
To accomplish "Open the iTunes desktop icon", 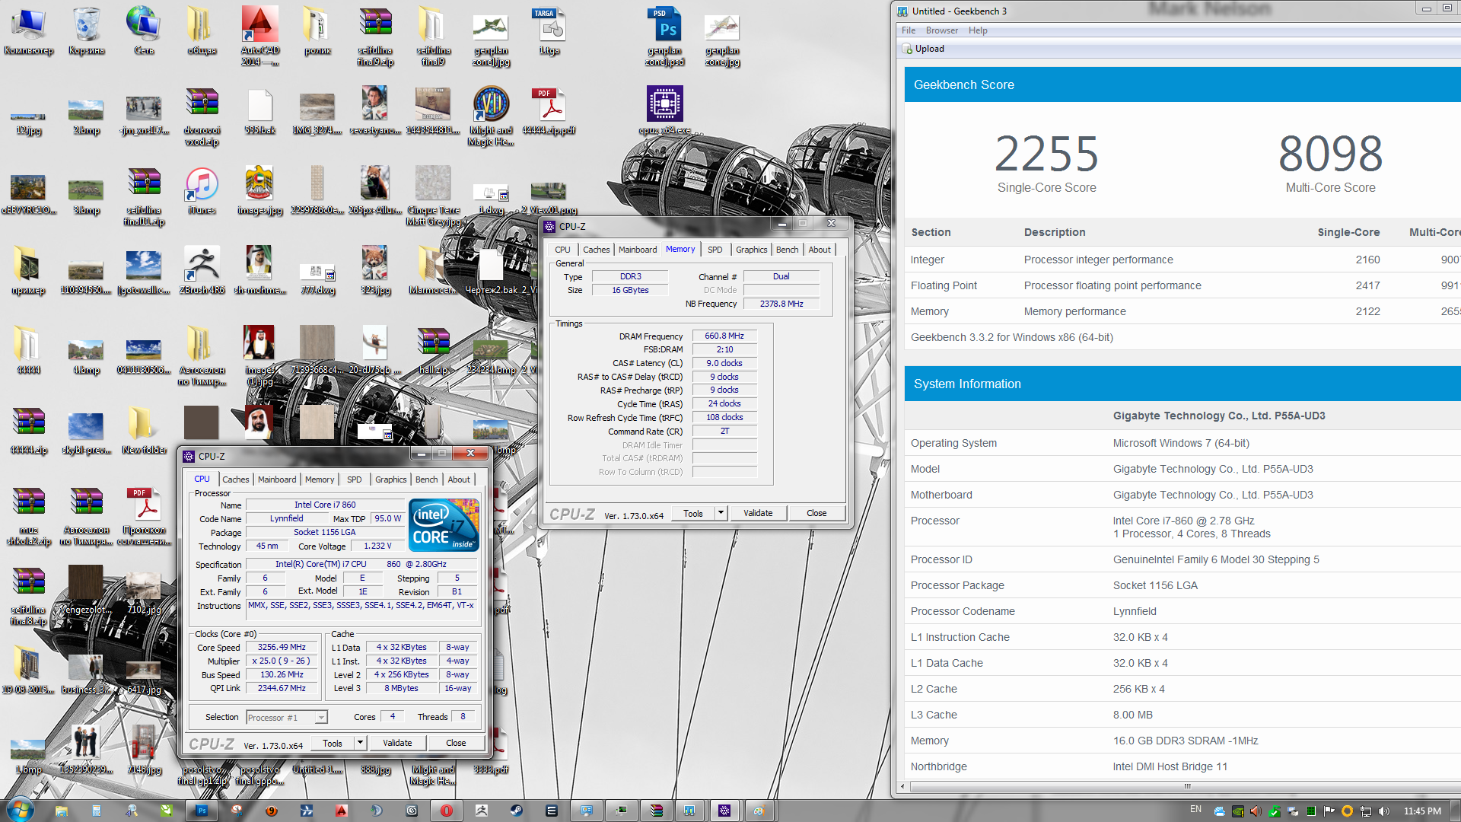I will point(202,192).
